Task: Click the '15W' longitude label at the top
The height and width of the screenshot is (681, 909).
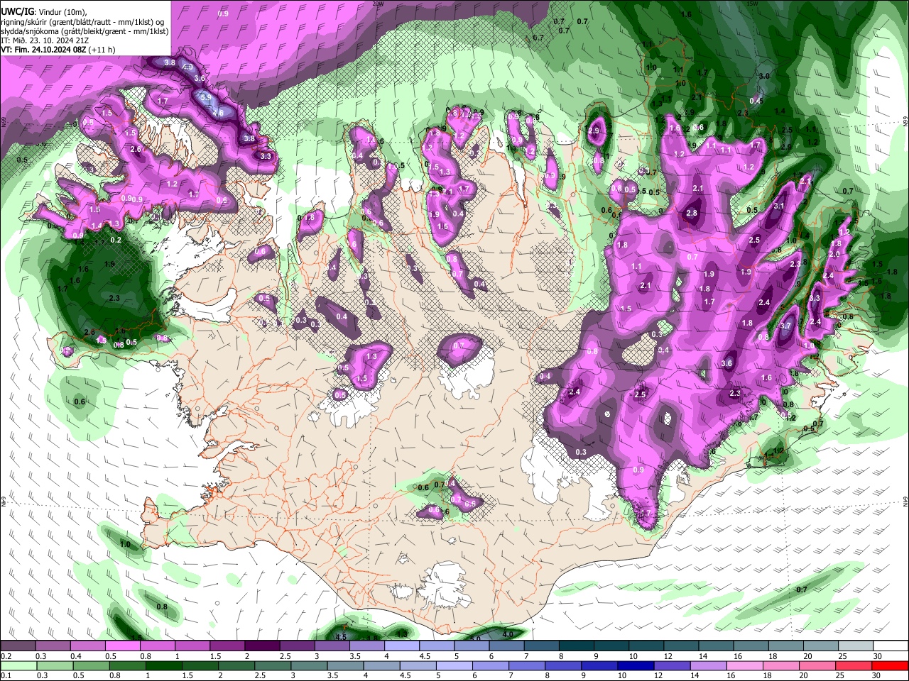Action: 752,4
